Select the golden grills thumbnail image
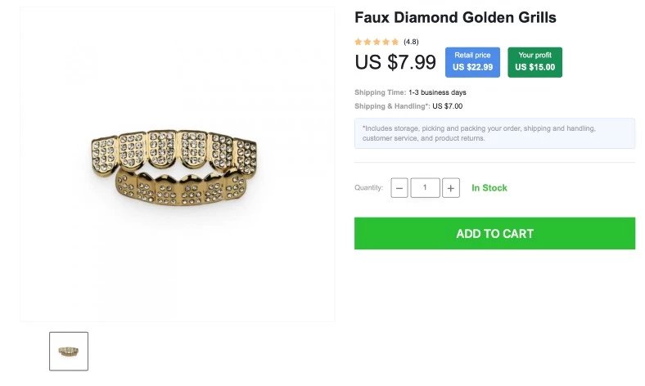This screenshot has width=645, height=386. click(x=69, y=351)
